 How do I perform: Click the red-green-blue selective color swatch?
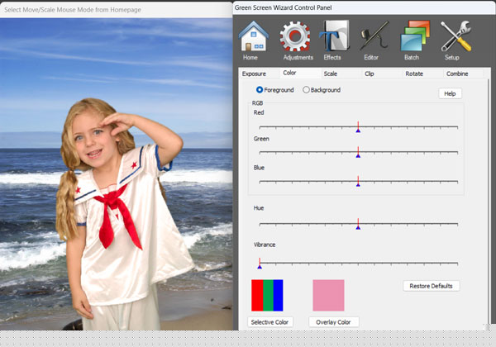[x=267, y=295]
